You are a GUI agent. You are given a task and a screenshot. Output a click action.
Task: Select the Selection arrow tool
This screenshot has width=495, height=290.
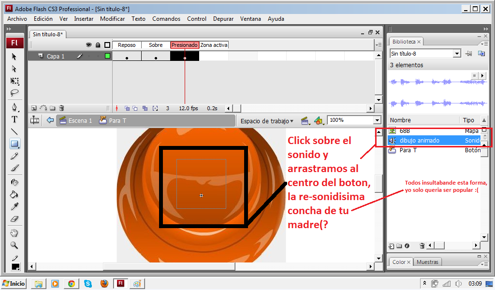pos(14,57)
